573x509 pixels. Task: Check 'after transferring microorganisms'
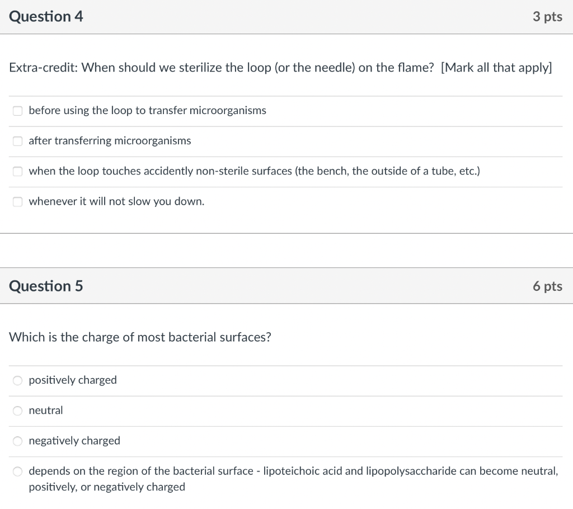coord(17,141)
